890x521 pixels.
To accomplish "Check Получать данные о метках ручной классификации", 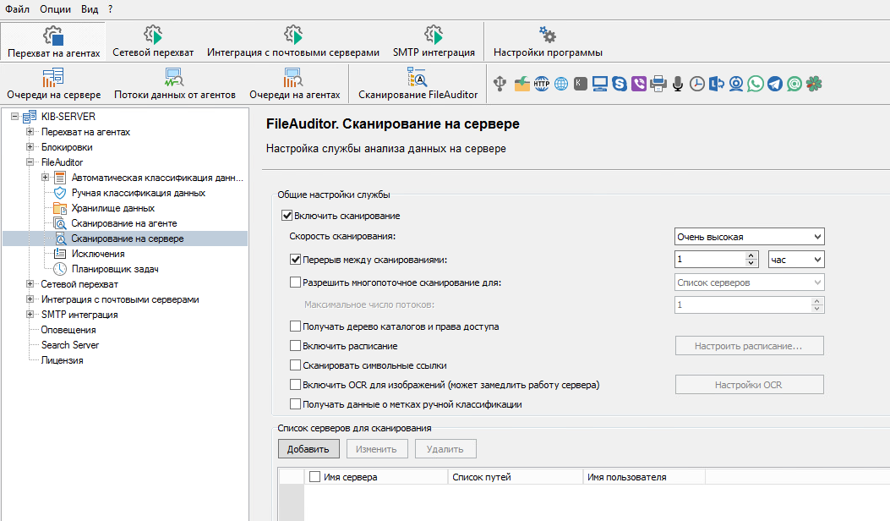I will [295, 404].
